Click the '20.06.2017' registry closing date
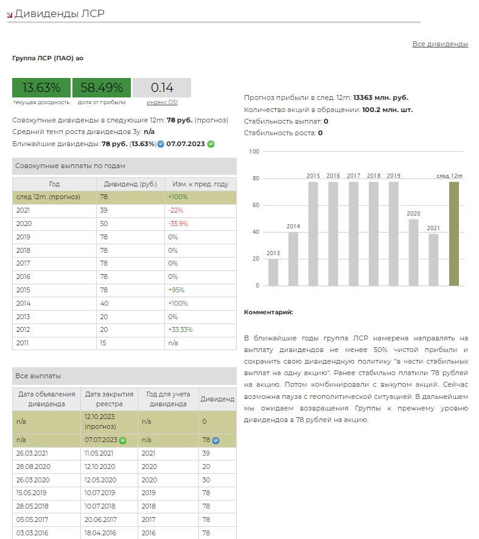Screen dimensions: 479x539 pos(100,520)
